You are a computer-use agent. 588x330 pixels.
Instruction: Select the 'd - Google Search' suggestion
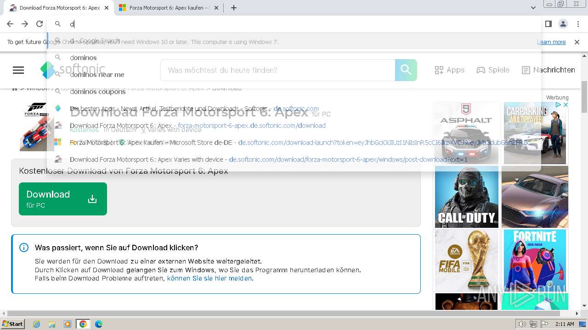pos(294,41)
